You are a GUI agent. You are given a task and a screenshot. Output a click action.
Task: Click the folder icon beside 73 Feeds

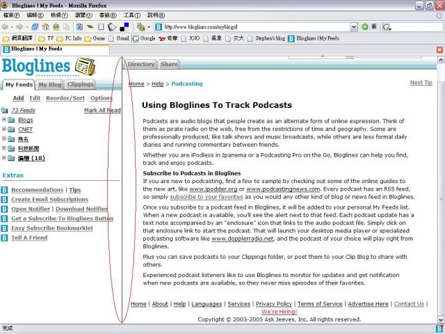[x=6, y=111]
